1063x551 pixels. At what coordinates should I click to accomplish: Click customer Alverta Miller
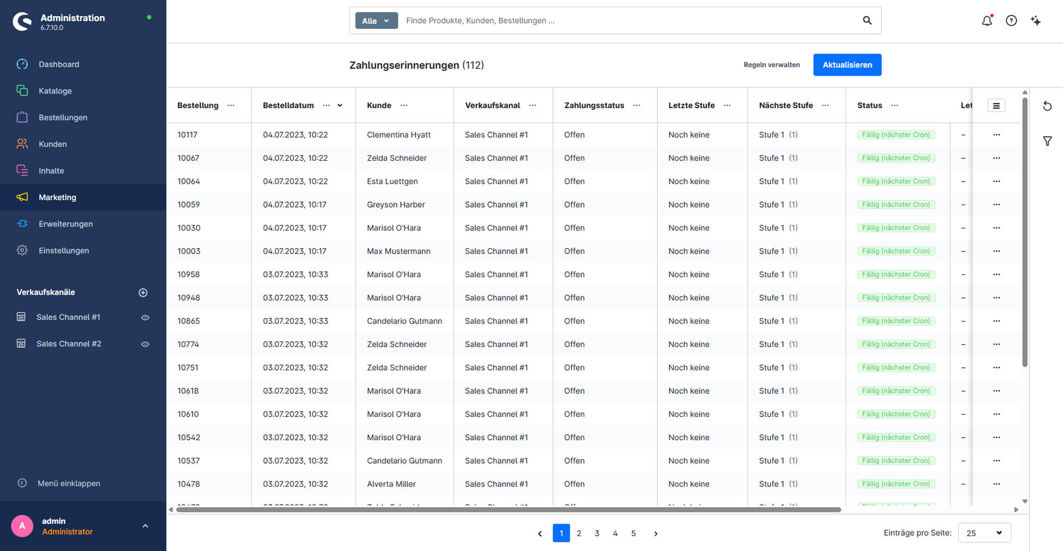391,484
